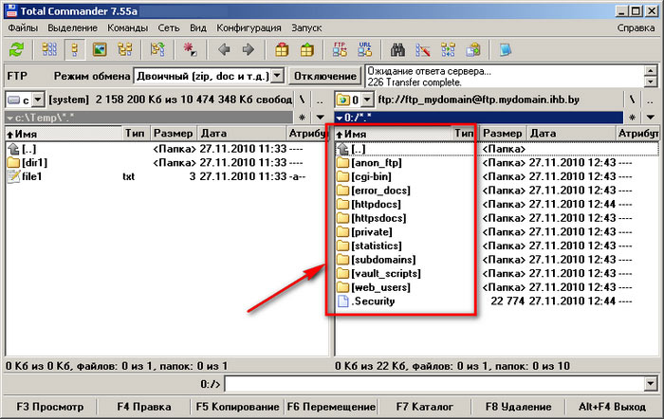Click the tree-with-green-arrow toolbar icon
Viewport: 664px width, 419px height.
(157, 50)
